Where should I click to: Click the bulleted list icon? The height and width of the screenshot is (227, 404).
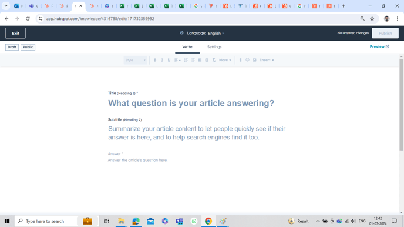(x=186, y=60)
